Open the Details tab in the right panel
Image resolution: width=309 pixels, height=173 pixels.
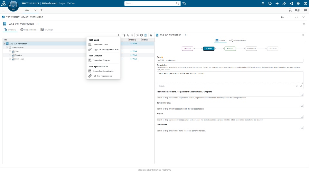click(x=220, y=41)
